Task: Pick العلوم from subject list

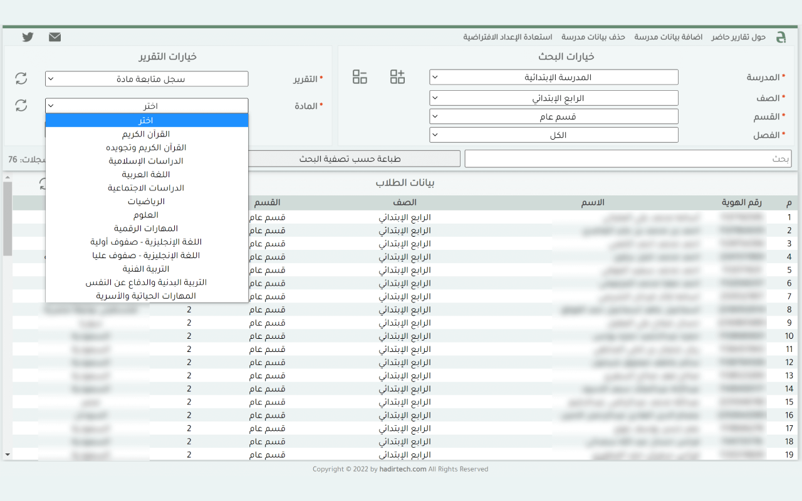Action: [x=147, y=215]
